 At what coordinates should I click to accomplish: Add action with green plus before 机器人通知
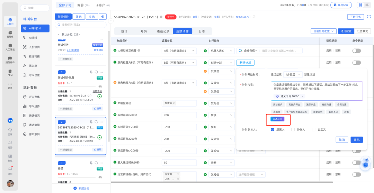coord(205,51)
